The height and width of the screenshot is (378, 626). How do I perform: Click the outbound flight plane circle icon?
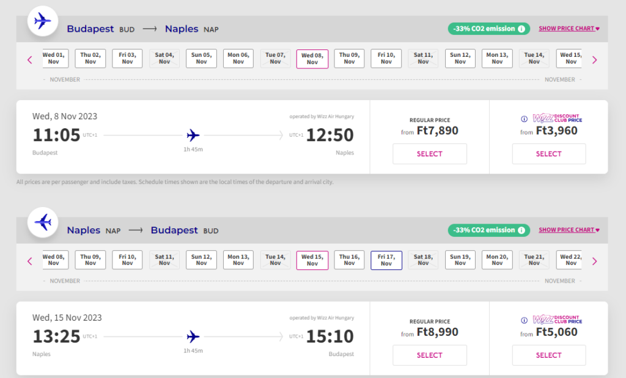click(43, 21)
